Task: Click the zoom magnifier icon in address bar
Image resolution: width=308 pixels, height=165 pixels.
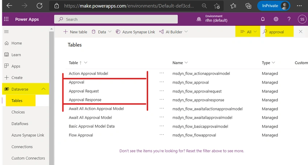Action: pos(204,6)
